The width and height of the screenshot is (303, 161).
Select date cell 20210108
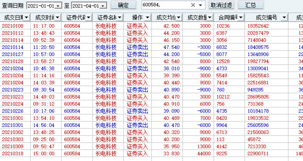pos(12,26)
